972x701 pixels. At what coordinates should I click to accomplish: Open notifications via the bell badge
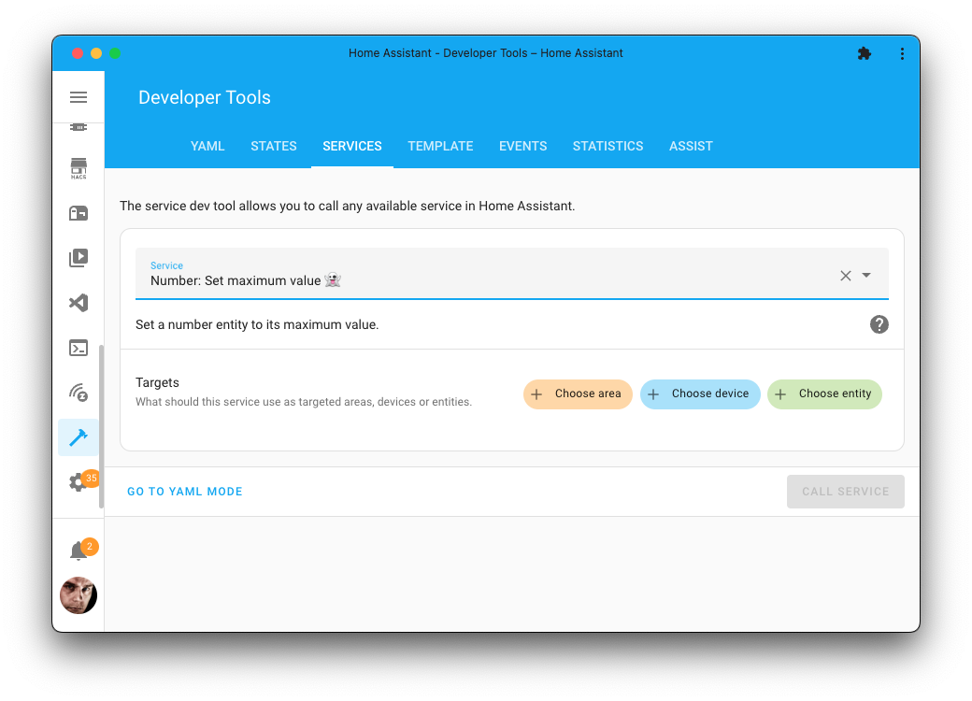[79, 550]
